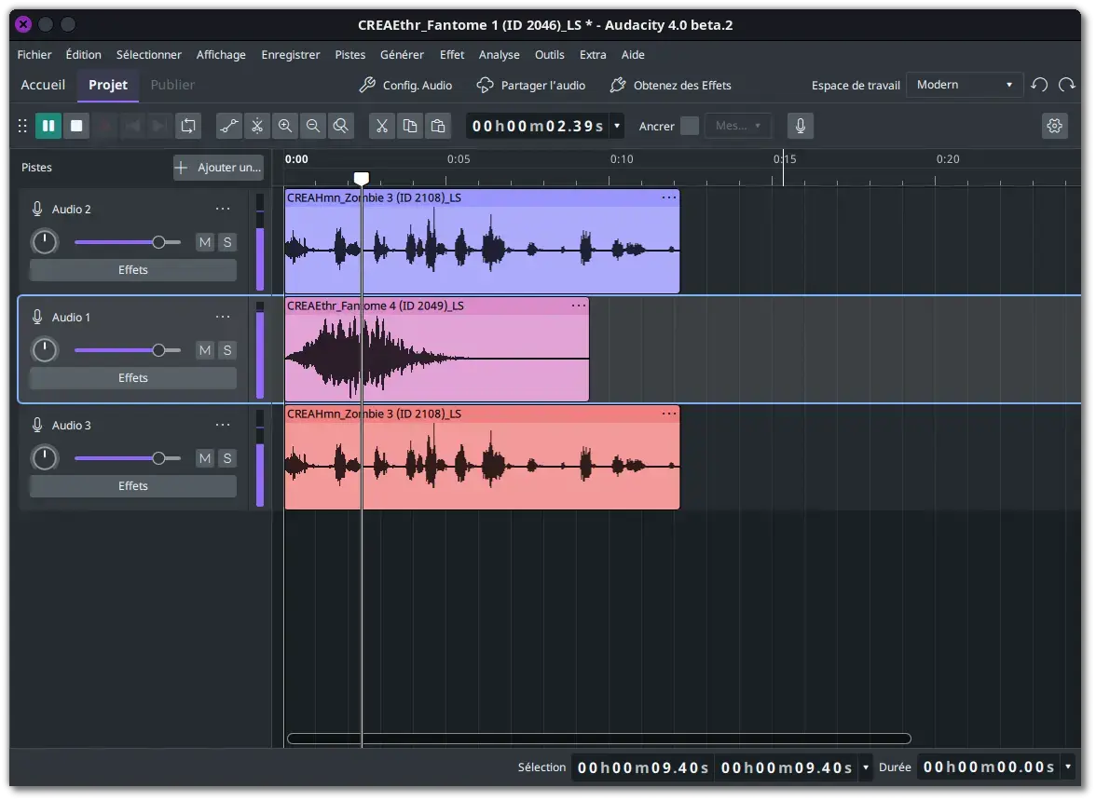Screen dimensions: 1096x801
Task: Open the Sélection time format dropdown arrow
Action: (x=865, y=768)
